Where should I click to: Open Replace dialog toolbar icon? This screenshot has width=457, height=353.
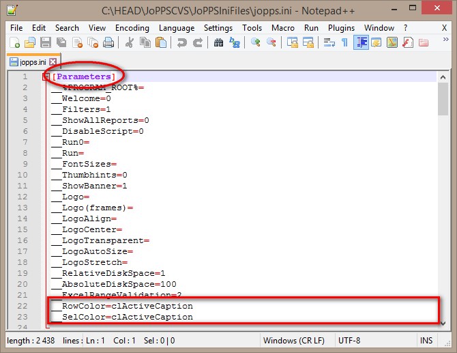click(235, 42)
